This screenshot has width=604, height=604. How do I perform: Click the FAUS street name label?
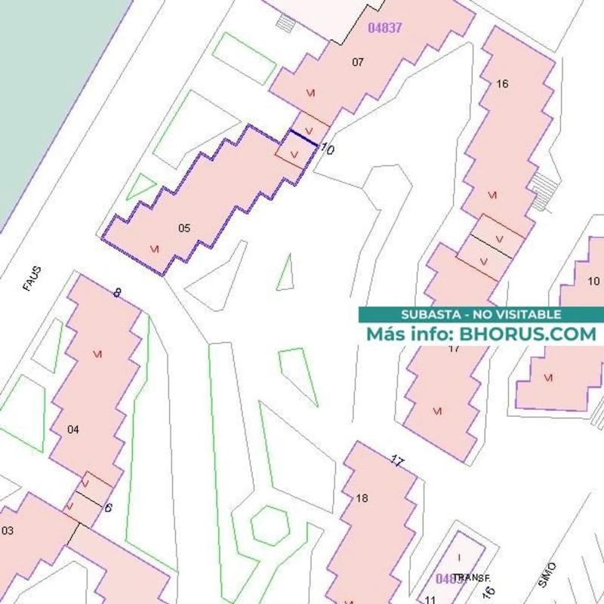[x=32, y=279]
